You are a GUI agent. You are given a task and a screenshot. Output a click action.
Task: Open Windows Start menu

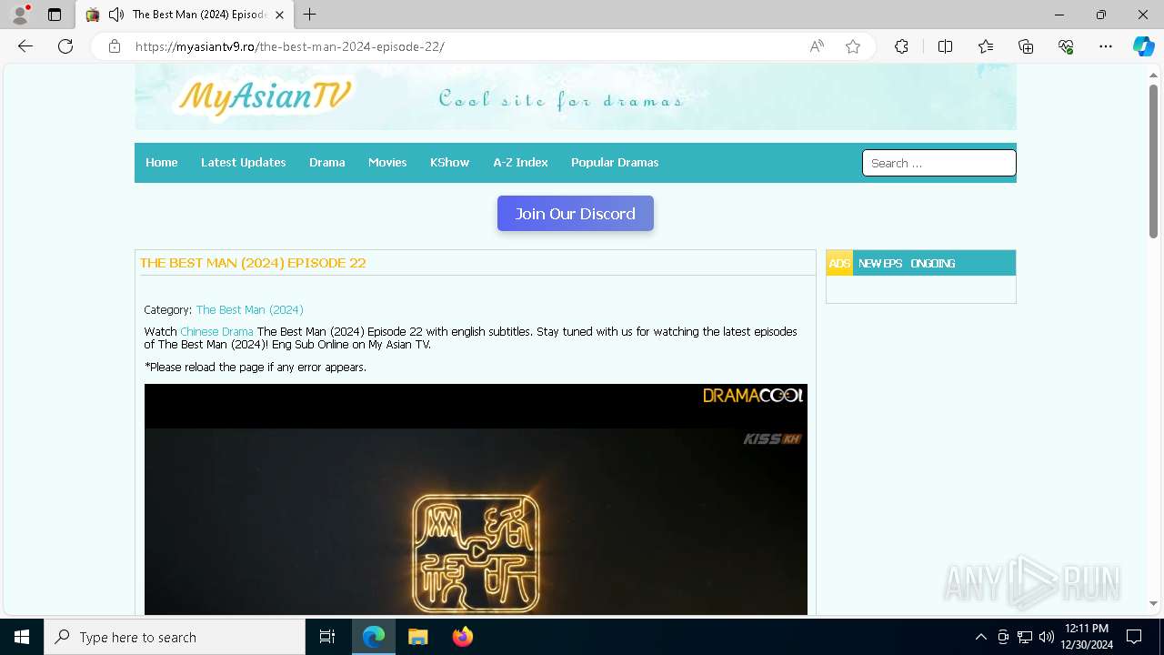click(x=22, y=637)
